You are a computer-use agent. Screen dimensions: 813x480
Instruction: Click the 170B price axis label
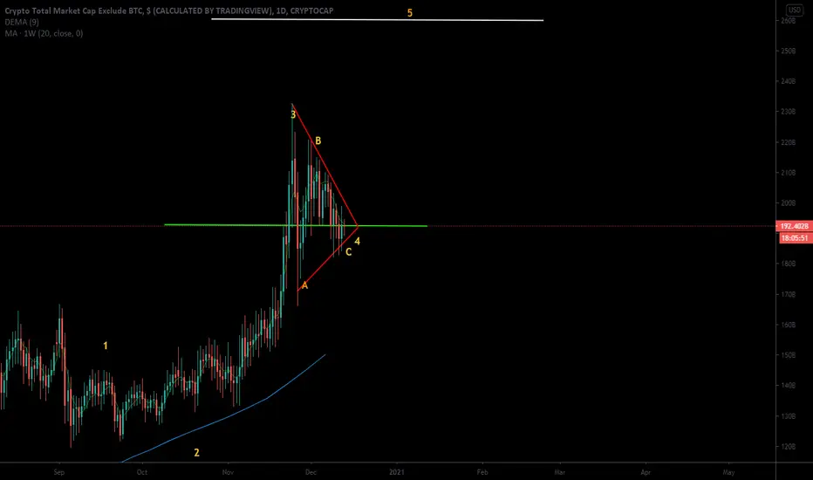788,294
